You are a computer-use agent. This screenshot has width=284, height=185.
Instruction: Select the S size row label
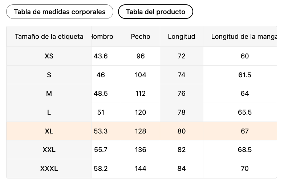(49, 75)
